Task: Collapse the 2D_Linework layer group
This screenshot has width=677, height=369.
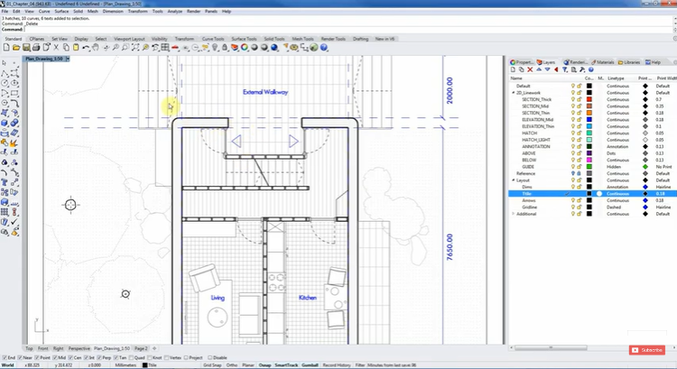Action: pyautogui.click(x=512, y=92)
